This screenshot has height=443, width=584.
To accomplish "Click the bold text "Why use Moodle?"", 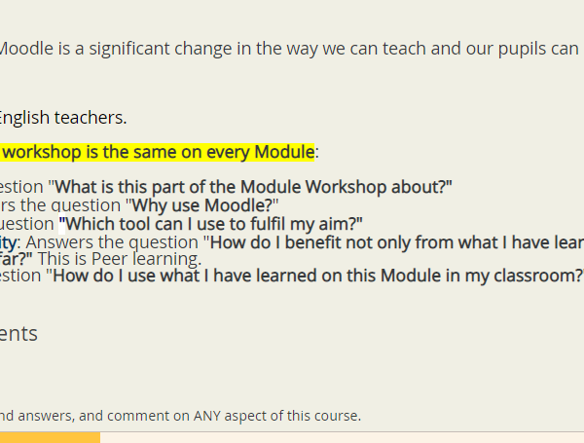I will click(x=205, y=205).
